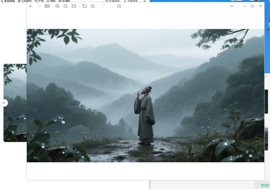
Task: Open the thumbnail grid view
Action: coord(47,6)
